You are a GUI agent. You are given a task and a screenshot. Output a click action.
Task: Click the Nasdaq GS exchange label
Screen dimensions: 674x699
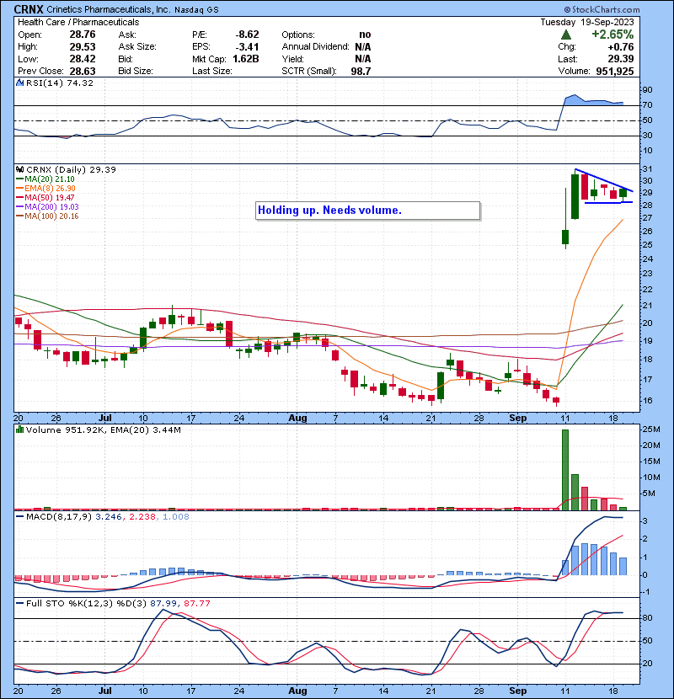pos(196,10)
